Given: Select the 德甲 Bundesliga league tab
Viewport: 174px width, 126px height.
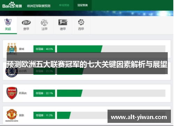Looking at the screenshot, I should (63, 25).
